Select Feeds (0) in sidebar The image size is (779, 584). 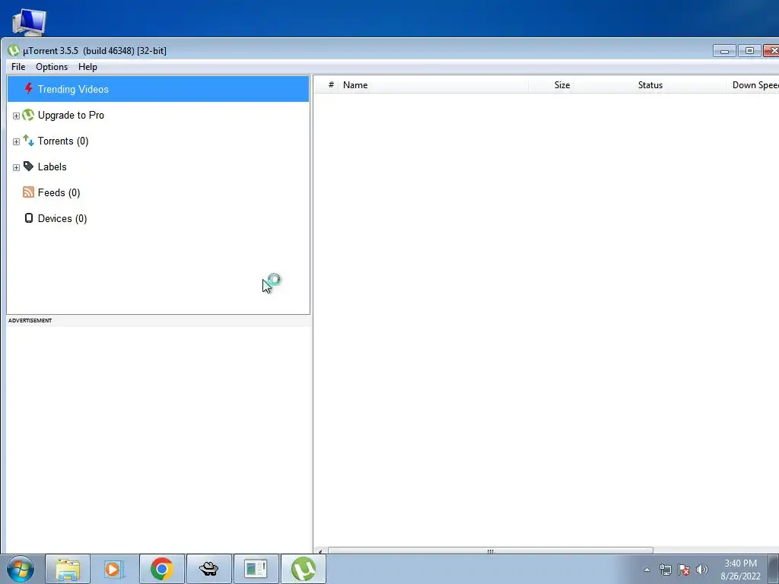coord(59,192)
